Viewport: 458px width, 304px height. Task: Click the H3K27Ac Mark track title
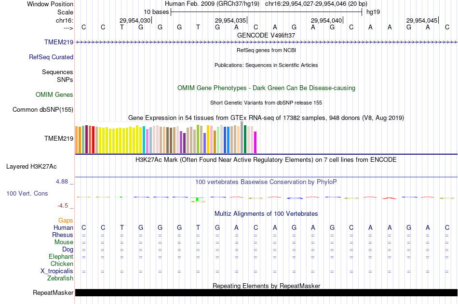[266, 160]
